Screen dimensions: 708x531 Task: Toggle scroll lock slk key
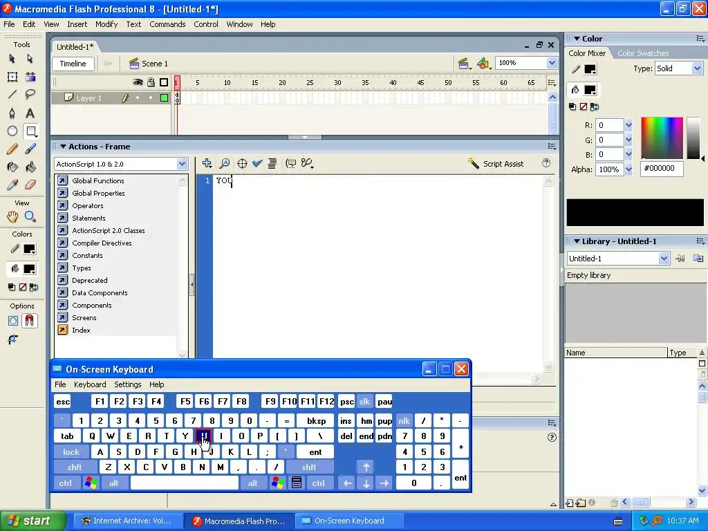pyautogui.click(x=364, y=402)
